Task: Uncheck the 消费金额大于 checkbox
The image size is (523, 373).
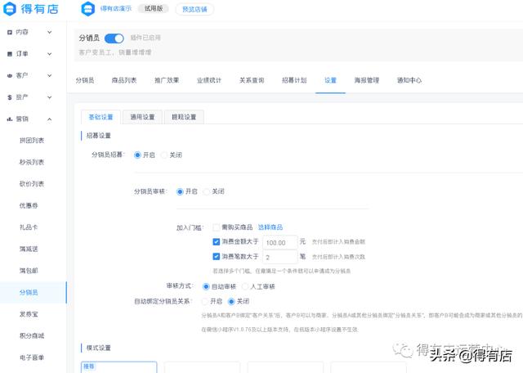Action: click(216, 242)
